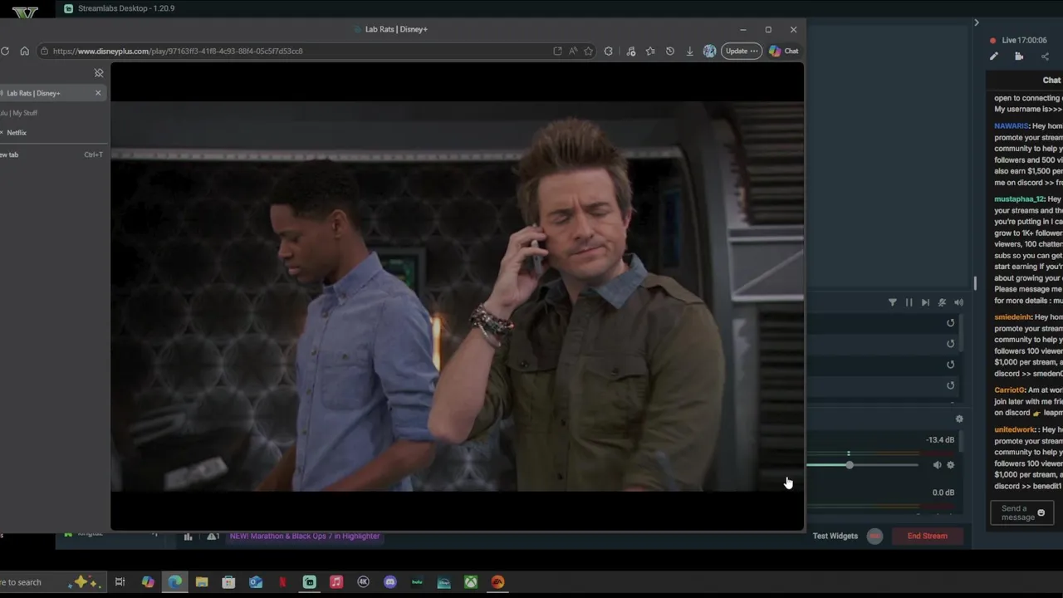Image resolution: width=1063 pixels, height=598 pixels.
Task: Collapse the chat panel with the chevron
Action: [976, 22]
